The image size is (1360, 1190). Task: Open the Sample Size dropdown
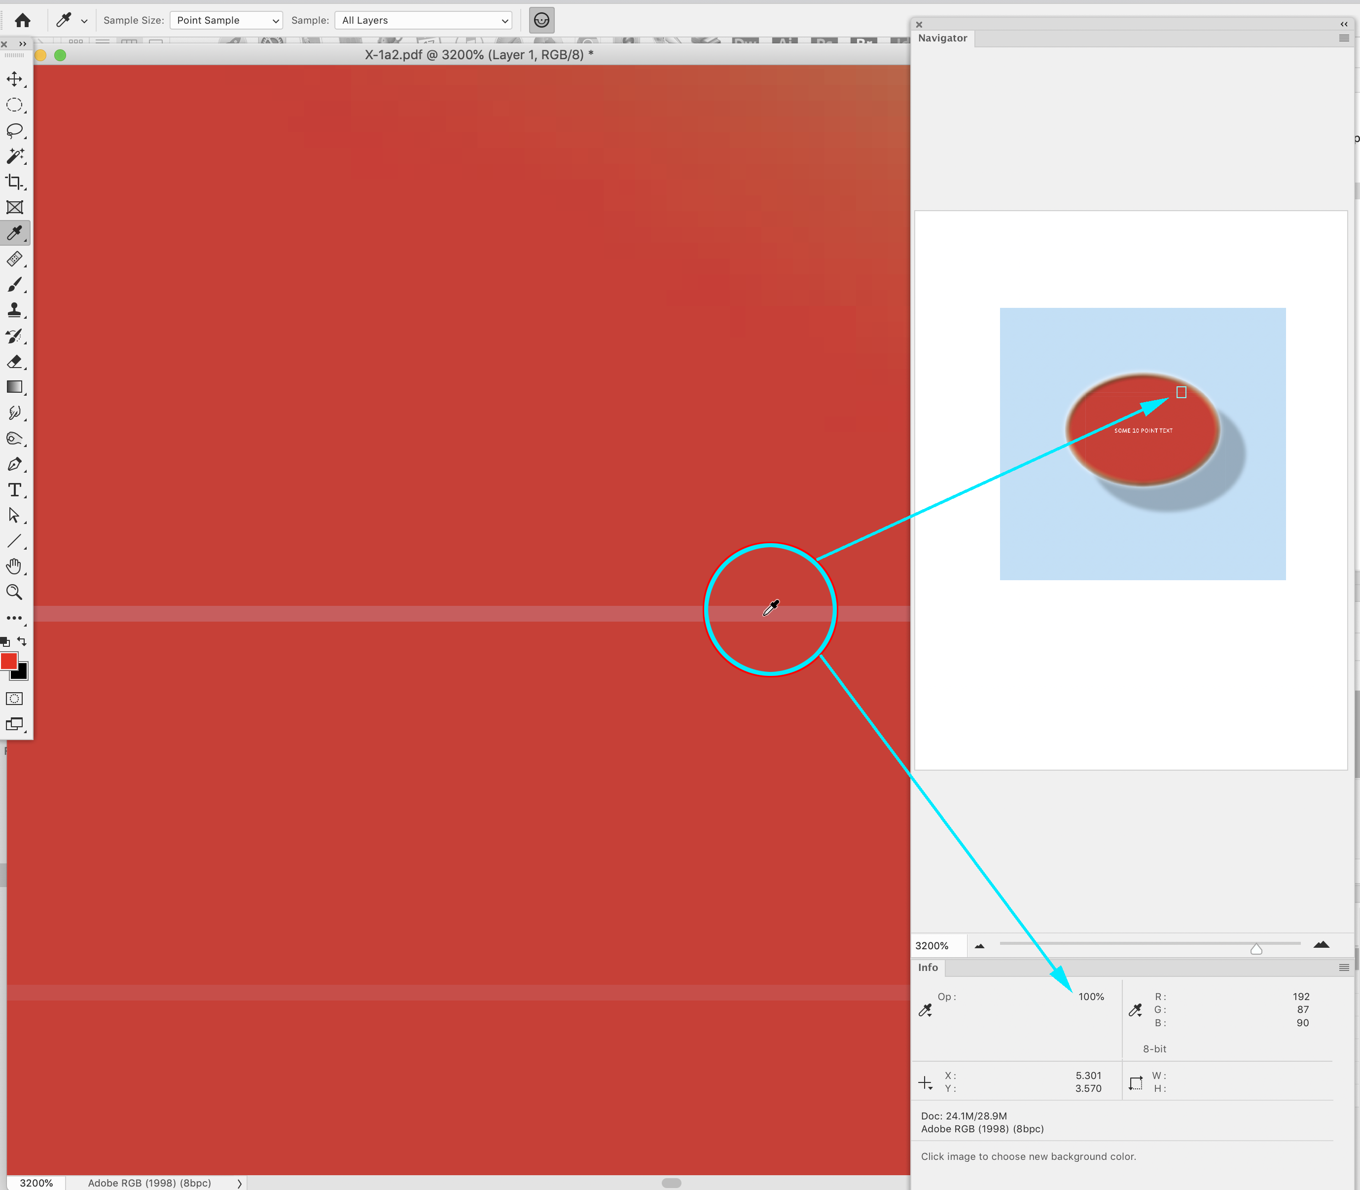(226, 20)
